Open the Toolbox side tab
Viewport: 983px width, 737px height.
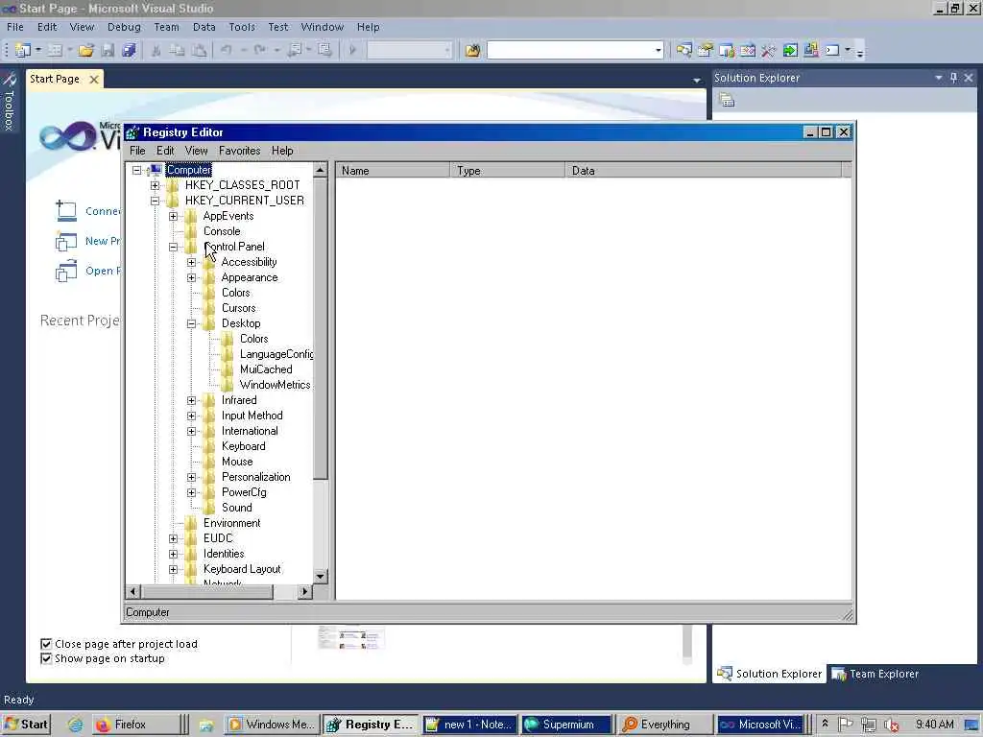click(x=9, y=103)
